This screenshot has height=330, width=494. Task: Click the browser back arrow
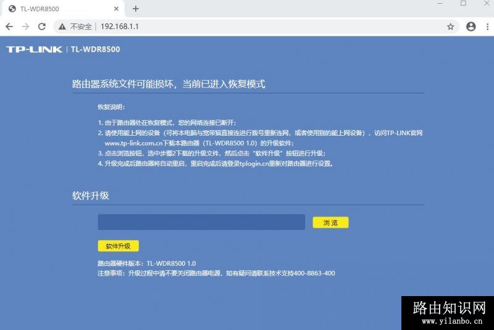click(x=9, y=27)
